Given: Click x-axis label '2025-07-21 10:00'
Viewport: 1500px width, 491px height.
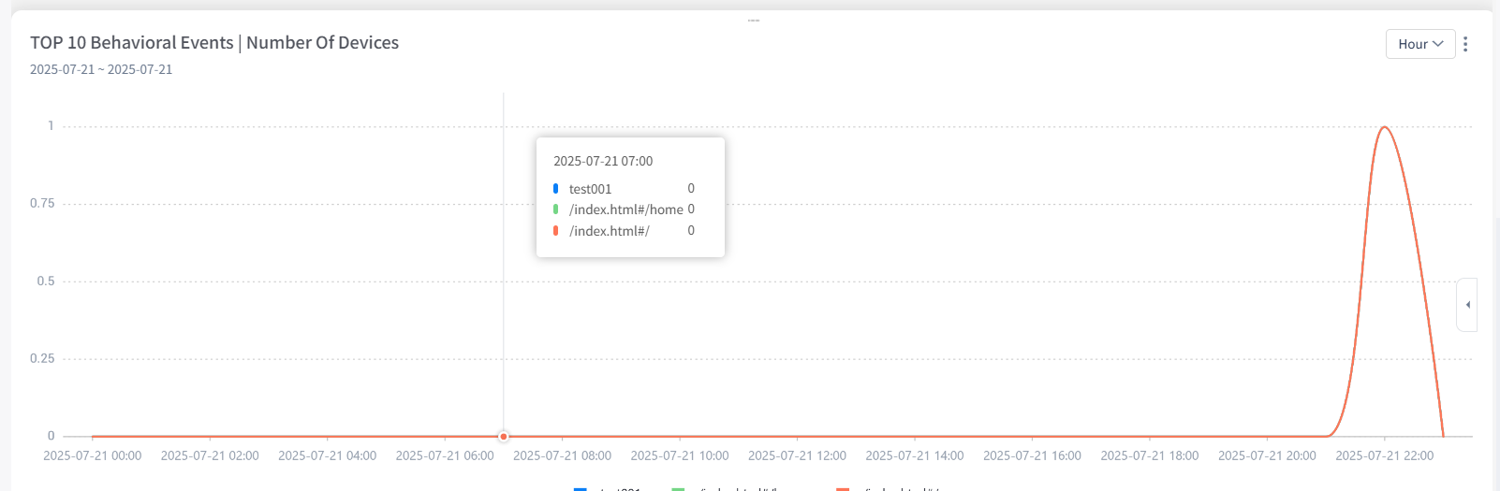Looking at the screenshot, I should point(680,455).
